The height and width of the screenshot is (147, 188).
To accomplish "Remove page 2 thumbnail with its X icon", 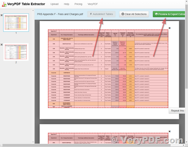I will 1,45.
